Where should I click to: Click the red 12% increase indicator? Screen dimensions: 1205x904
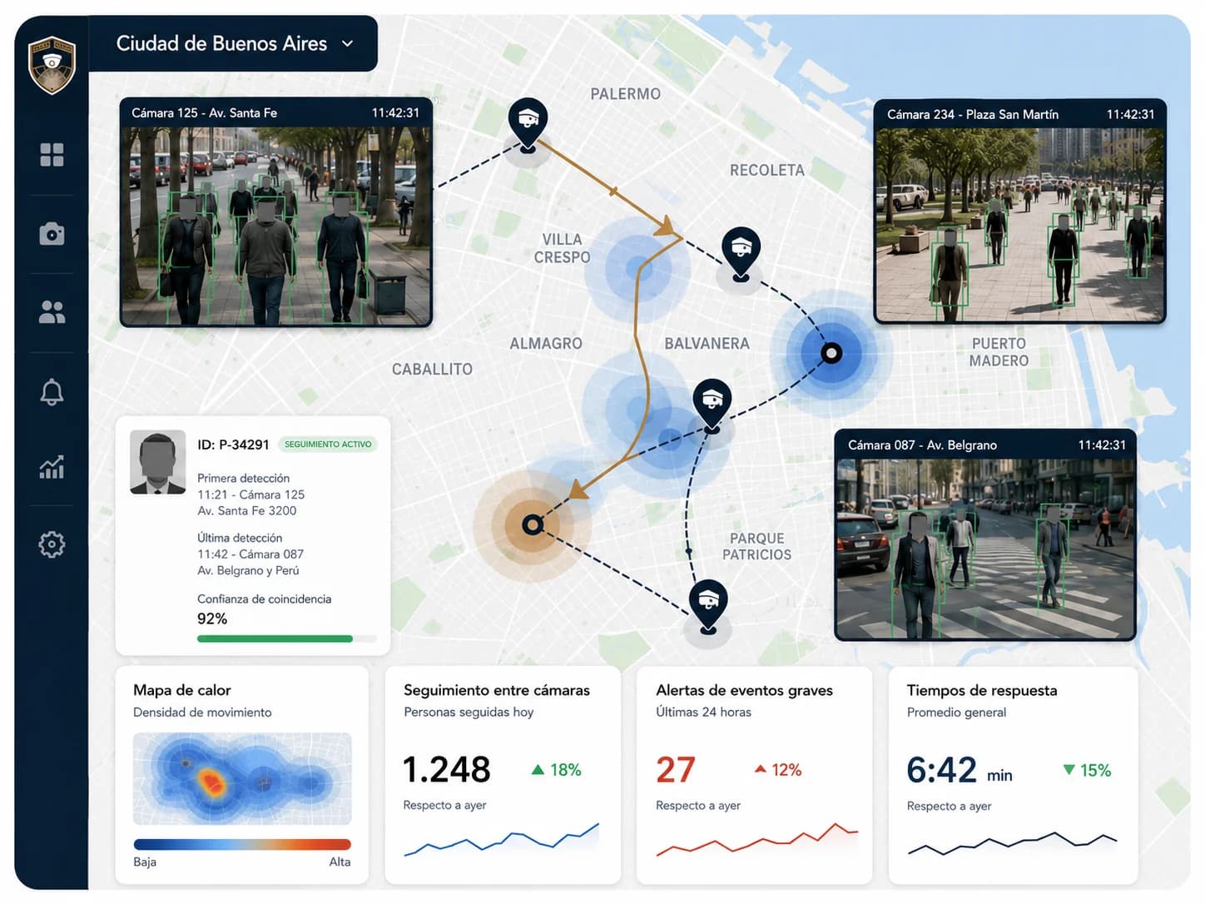tap(778, 770)
